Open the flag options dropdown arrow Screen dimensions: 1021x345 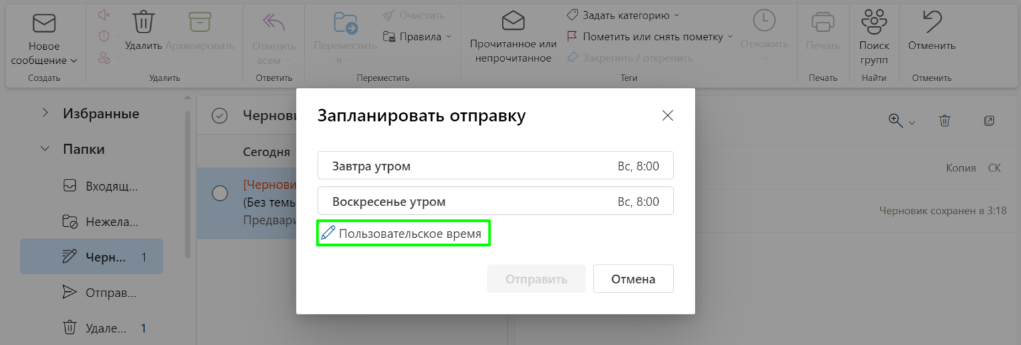click(x=730, y=37)
